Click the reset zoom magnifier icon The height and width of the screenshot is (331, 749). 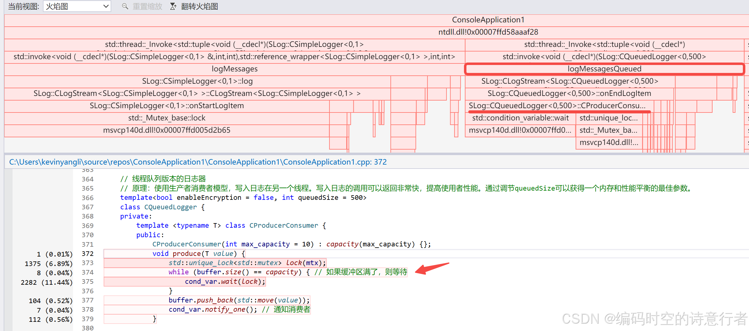125,6
